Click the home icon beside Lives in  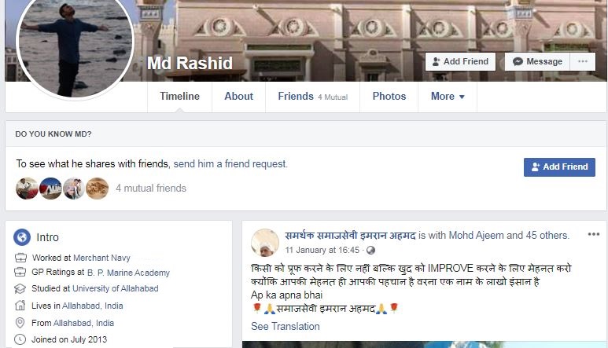click(20, 306)
